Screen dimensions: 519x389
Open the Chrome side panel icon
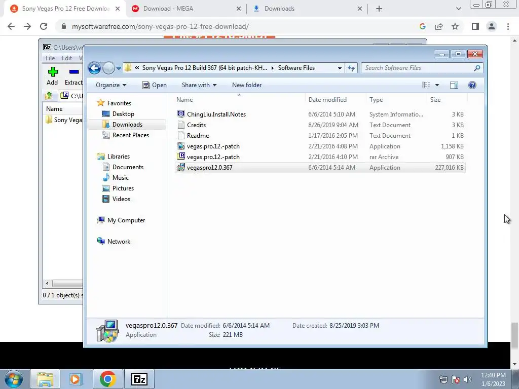click(x=475, y=26)
